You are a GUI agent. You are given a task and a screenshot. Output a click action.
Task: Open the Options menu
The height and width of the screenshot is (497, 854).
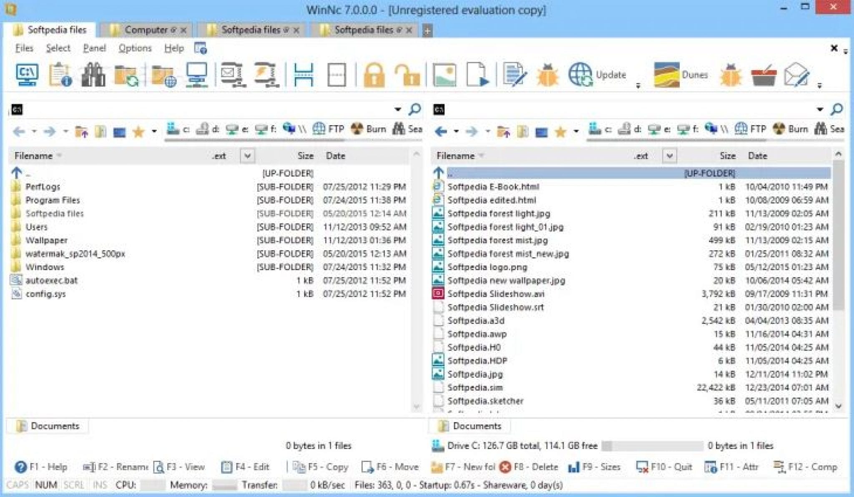pos(135,48)
